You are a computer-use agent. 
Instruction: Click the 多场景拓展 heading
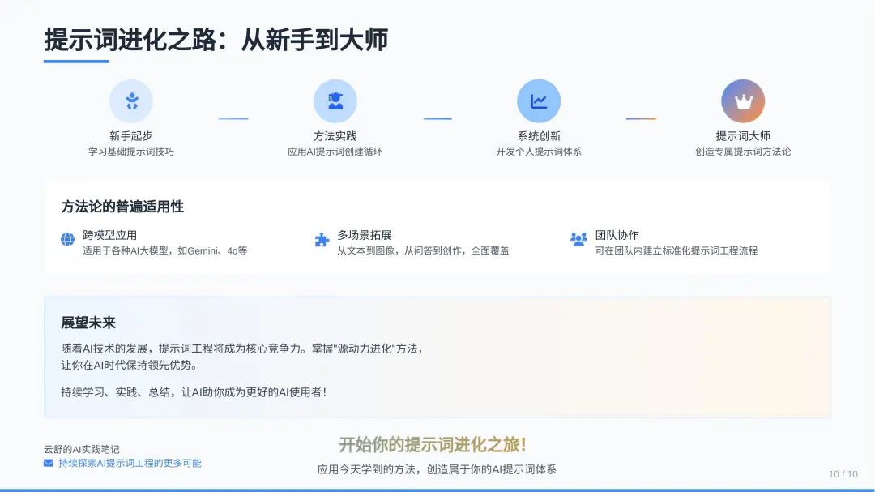pyautogui.click(x=365, y=235)
